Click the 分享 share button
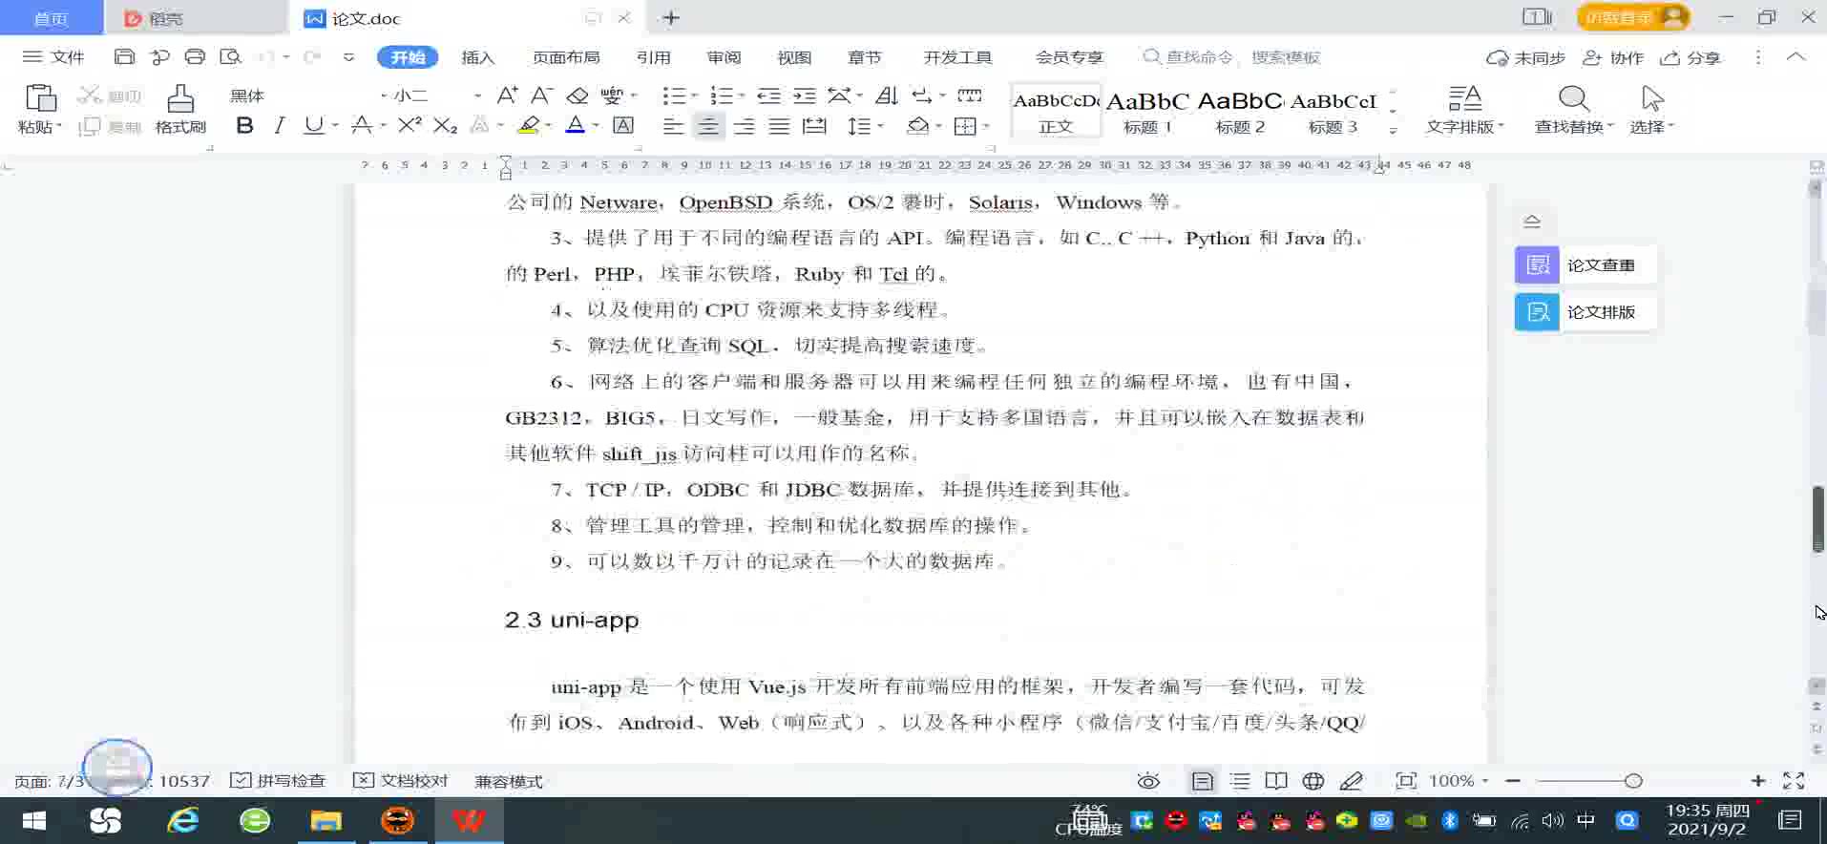This screenshot has width=1827, height=844. coord(1690,57)
